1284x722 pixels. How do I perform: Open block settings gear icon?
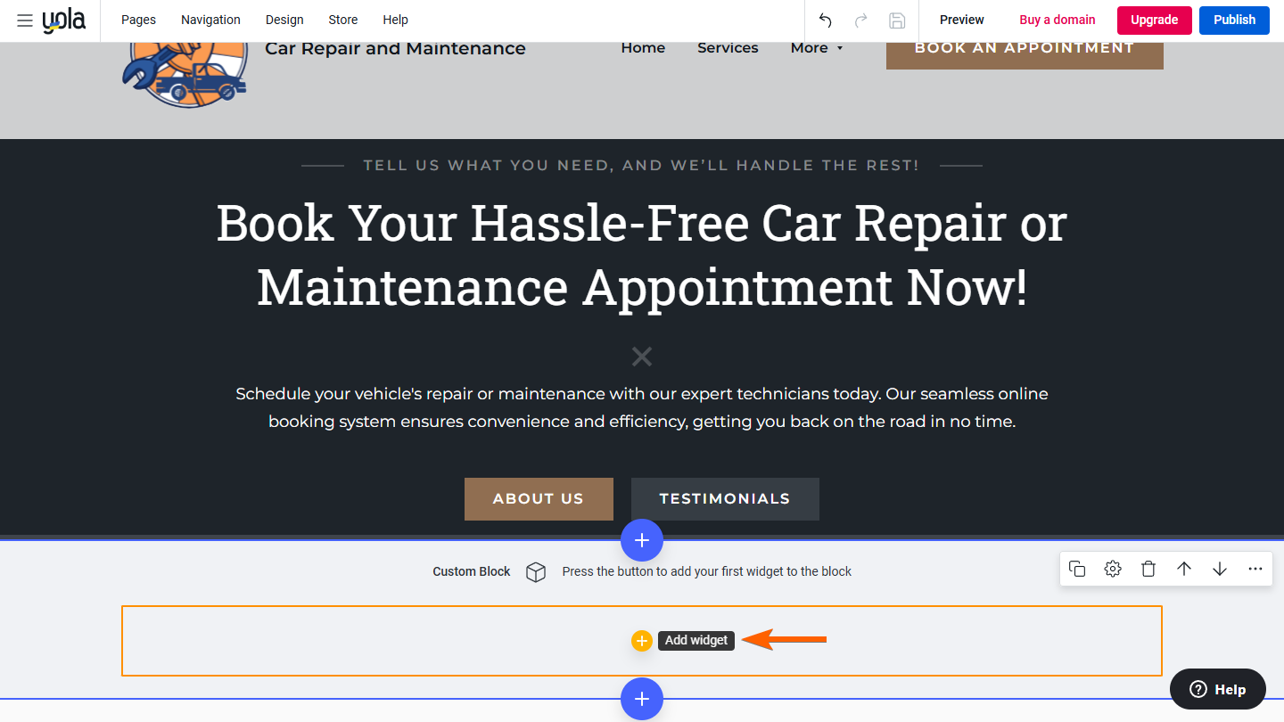[x=1113, y=569]
